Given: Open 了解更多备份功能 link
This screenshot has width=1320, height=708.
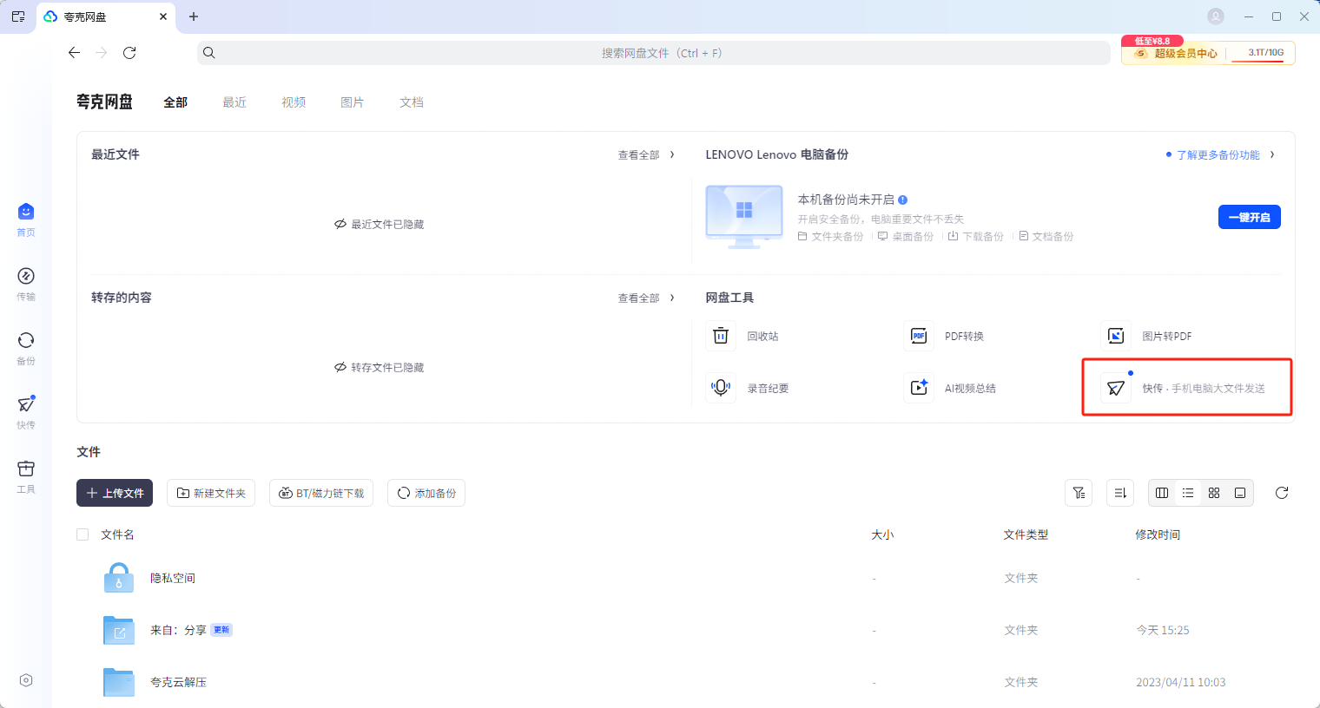Looking at the screenshot, I should [x=1218, y=154].
